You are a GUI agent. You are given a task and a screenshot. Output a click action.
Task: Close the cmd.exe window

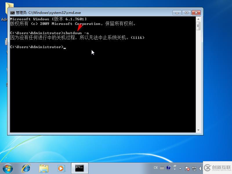click(196, 13)
